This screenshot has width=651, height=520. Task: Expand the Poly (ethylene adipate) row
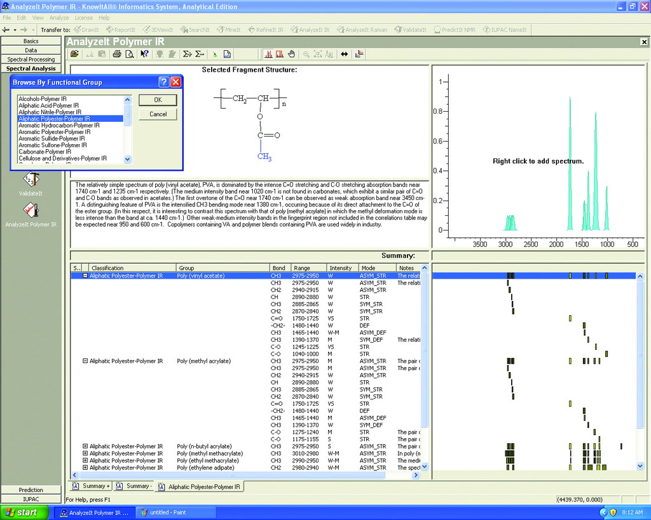pos(85,468)
